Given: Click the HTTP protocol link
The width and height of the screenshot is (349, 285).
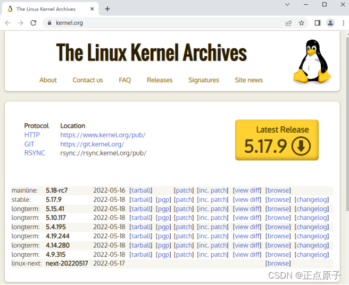Looking at the screenshot, I should pyautogui.click(x=32, y=135).
